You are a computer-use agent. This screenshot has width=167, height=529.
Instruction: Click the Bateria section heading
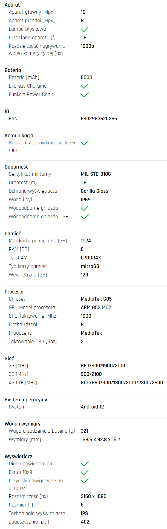coord(13,70)
